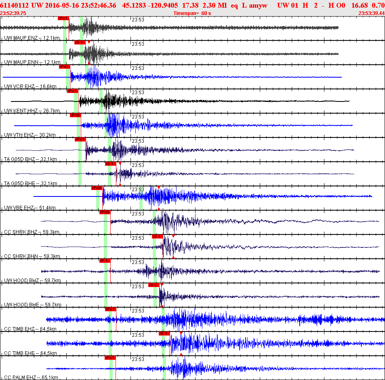Screen dimensions: 385x380
Task: Select the iPc1 flag on TIMB EHZ trace
Action: coord(111,309)
